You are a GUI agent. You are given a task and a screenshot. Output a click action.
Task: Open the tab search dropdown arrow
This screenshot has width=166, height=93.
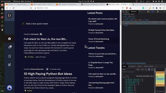point(153,4)
